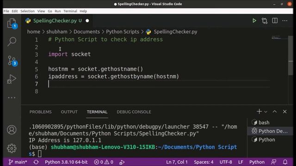Click the home breadcrumb

point(34,32)
